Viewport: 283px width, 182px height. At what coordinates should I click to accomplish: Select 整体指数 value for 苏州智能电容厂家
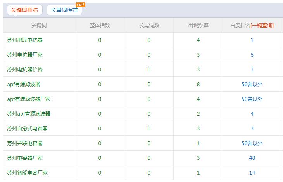pyautogui.click(x=100, y=173)
